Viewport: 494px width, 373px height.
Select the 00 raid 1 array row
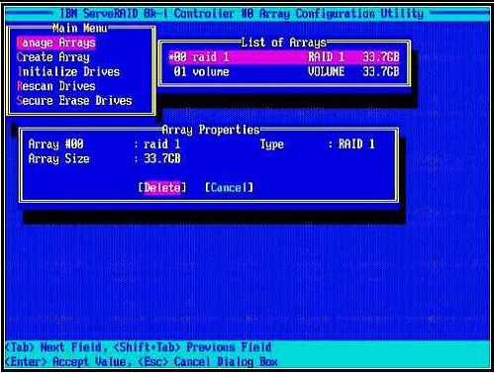(284, 57)
